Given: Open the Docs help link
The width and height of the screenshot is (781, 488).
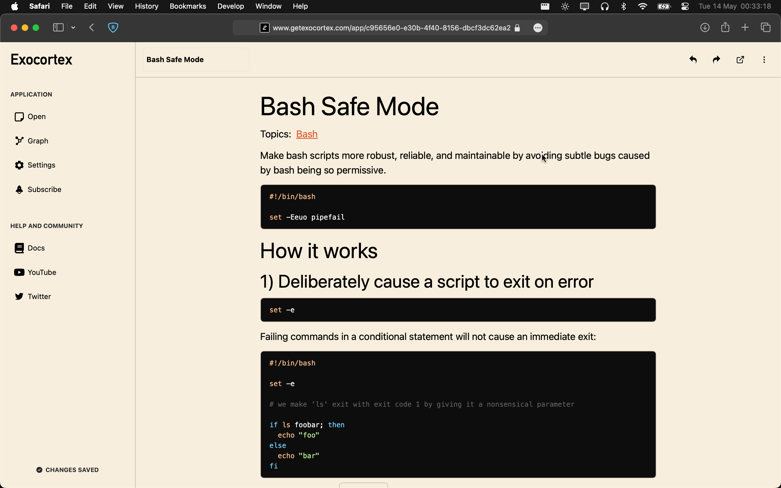Looking at the screenshot, I should pos(29,248).
